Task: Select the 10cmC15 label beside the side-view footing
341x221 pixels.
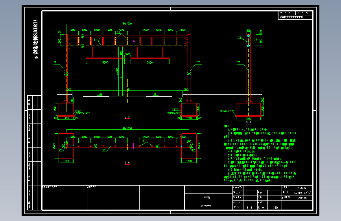Action: [227, 111]
